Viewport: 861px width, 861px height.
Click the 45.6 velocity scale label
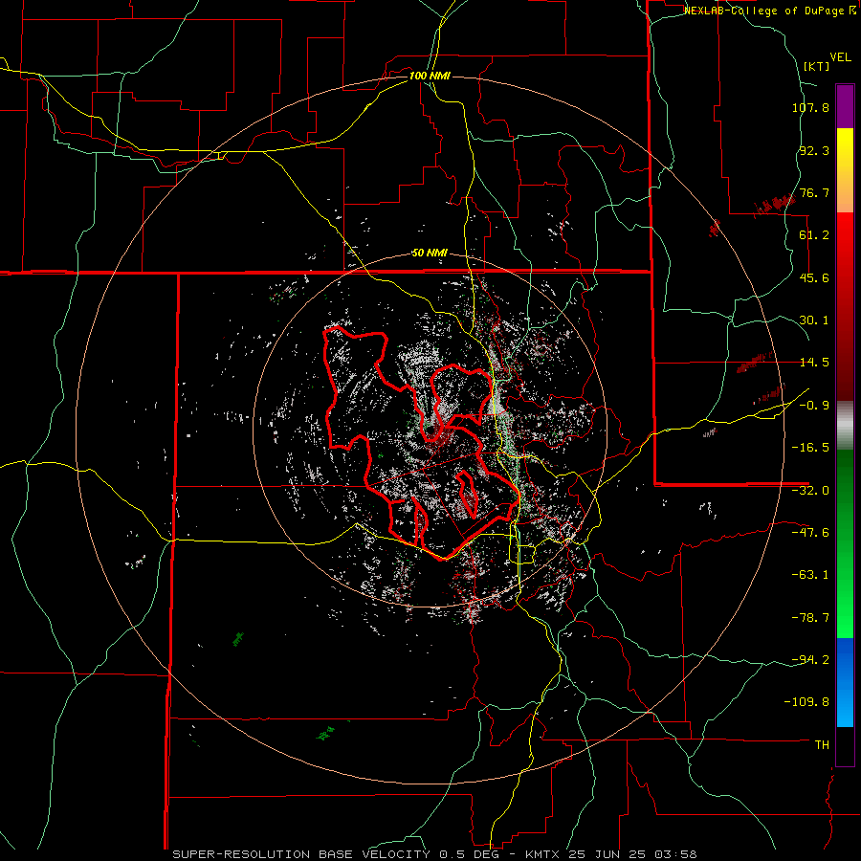pyautogui.click(x=814, y=277)
